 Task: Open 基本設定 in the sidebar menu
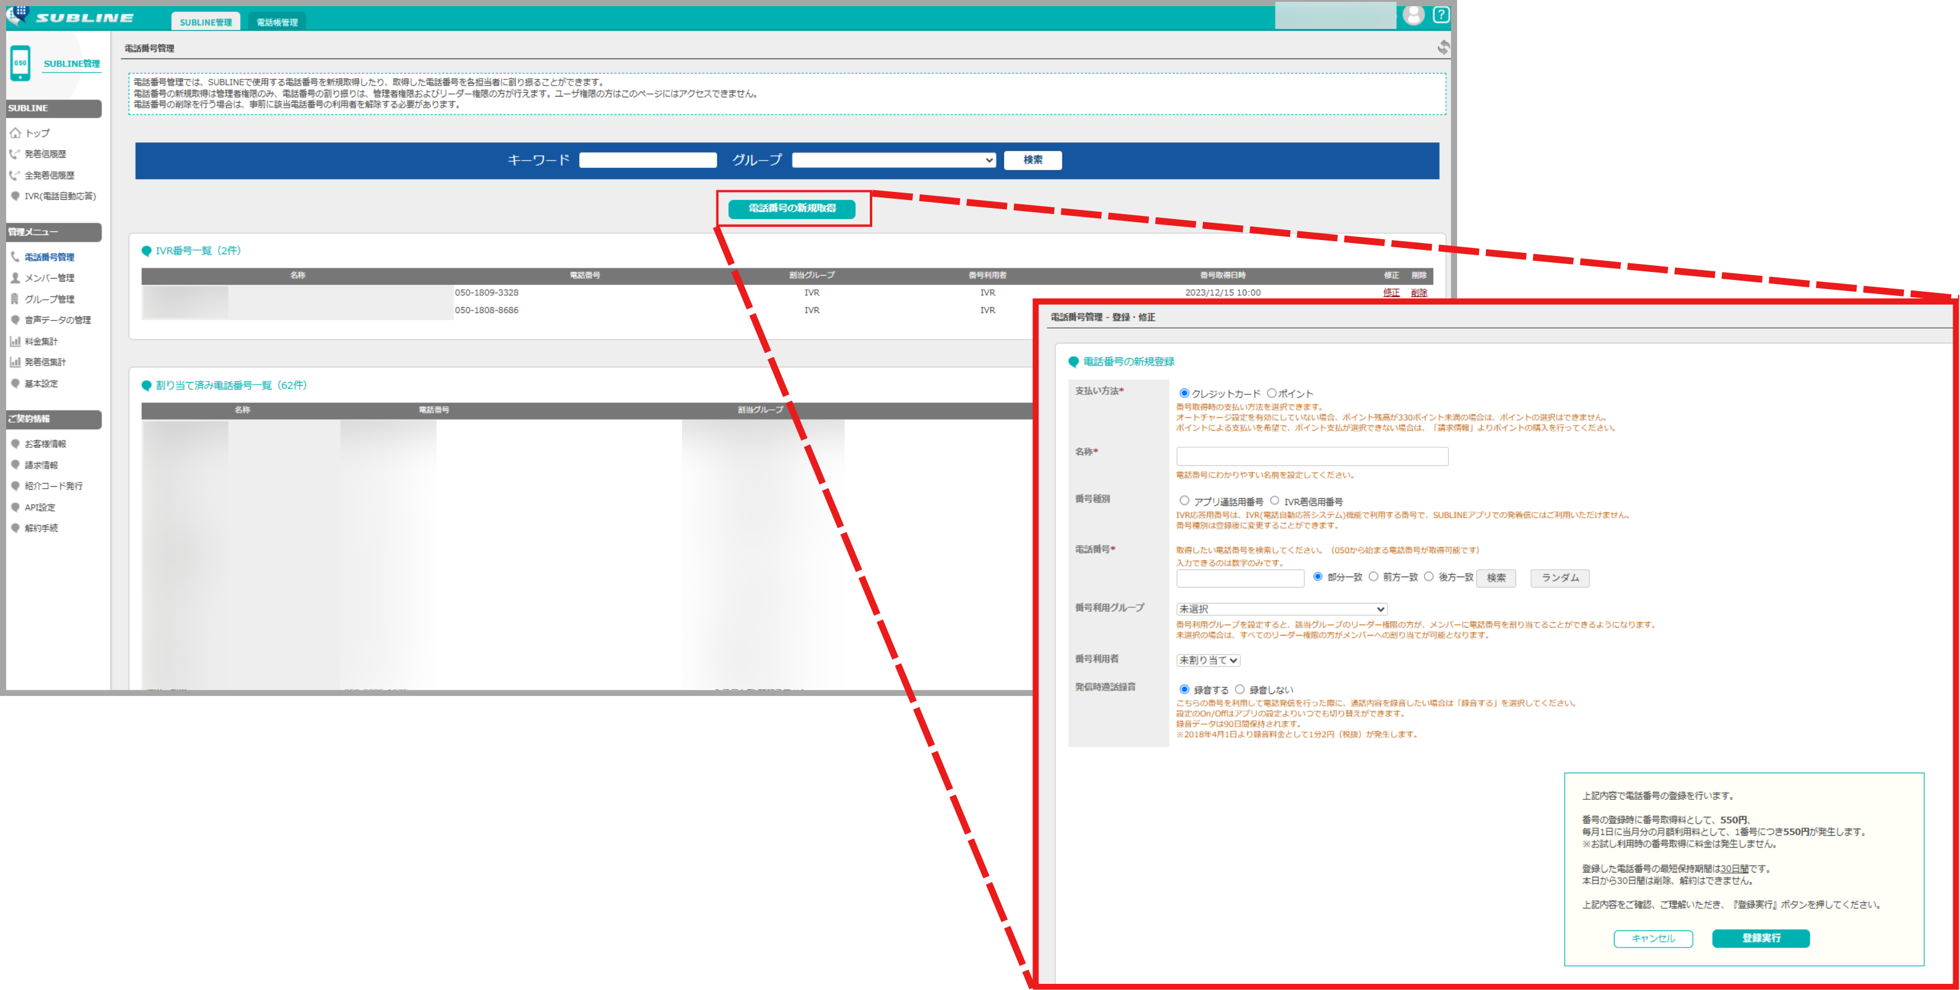(x=41, y=383)
